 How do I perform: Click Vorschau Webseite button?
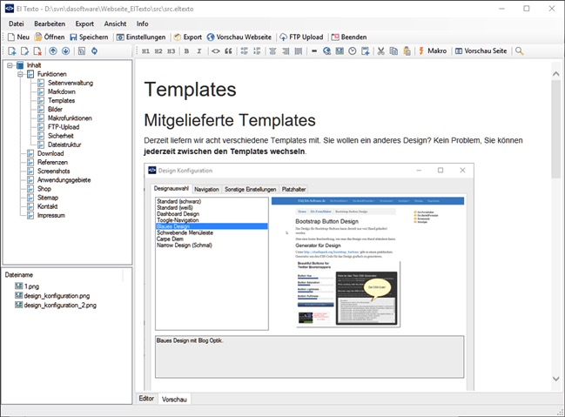click(x=239, y=37)
